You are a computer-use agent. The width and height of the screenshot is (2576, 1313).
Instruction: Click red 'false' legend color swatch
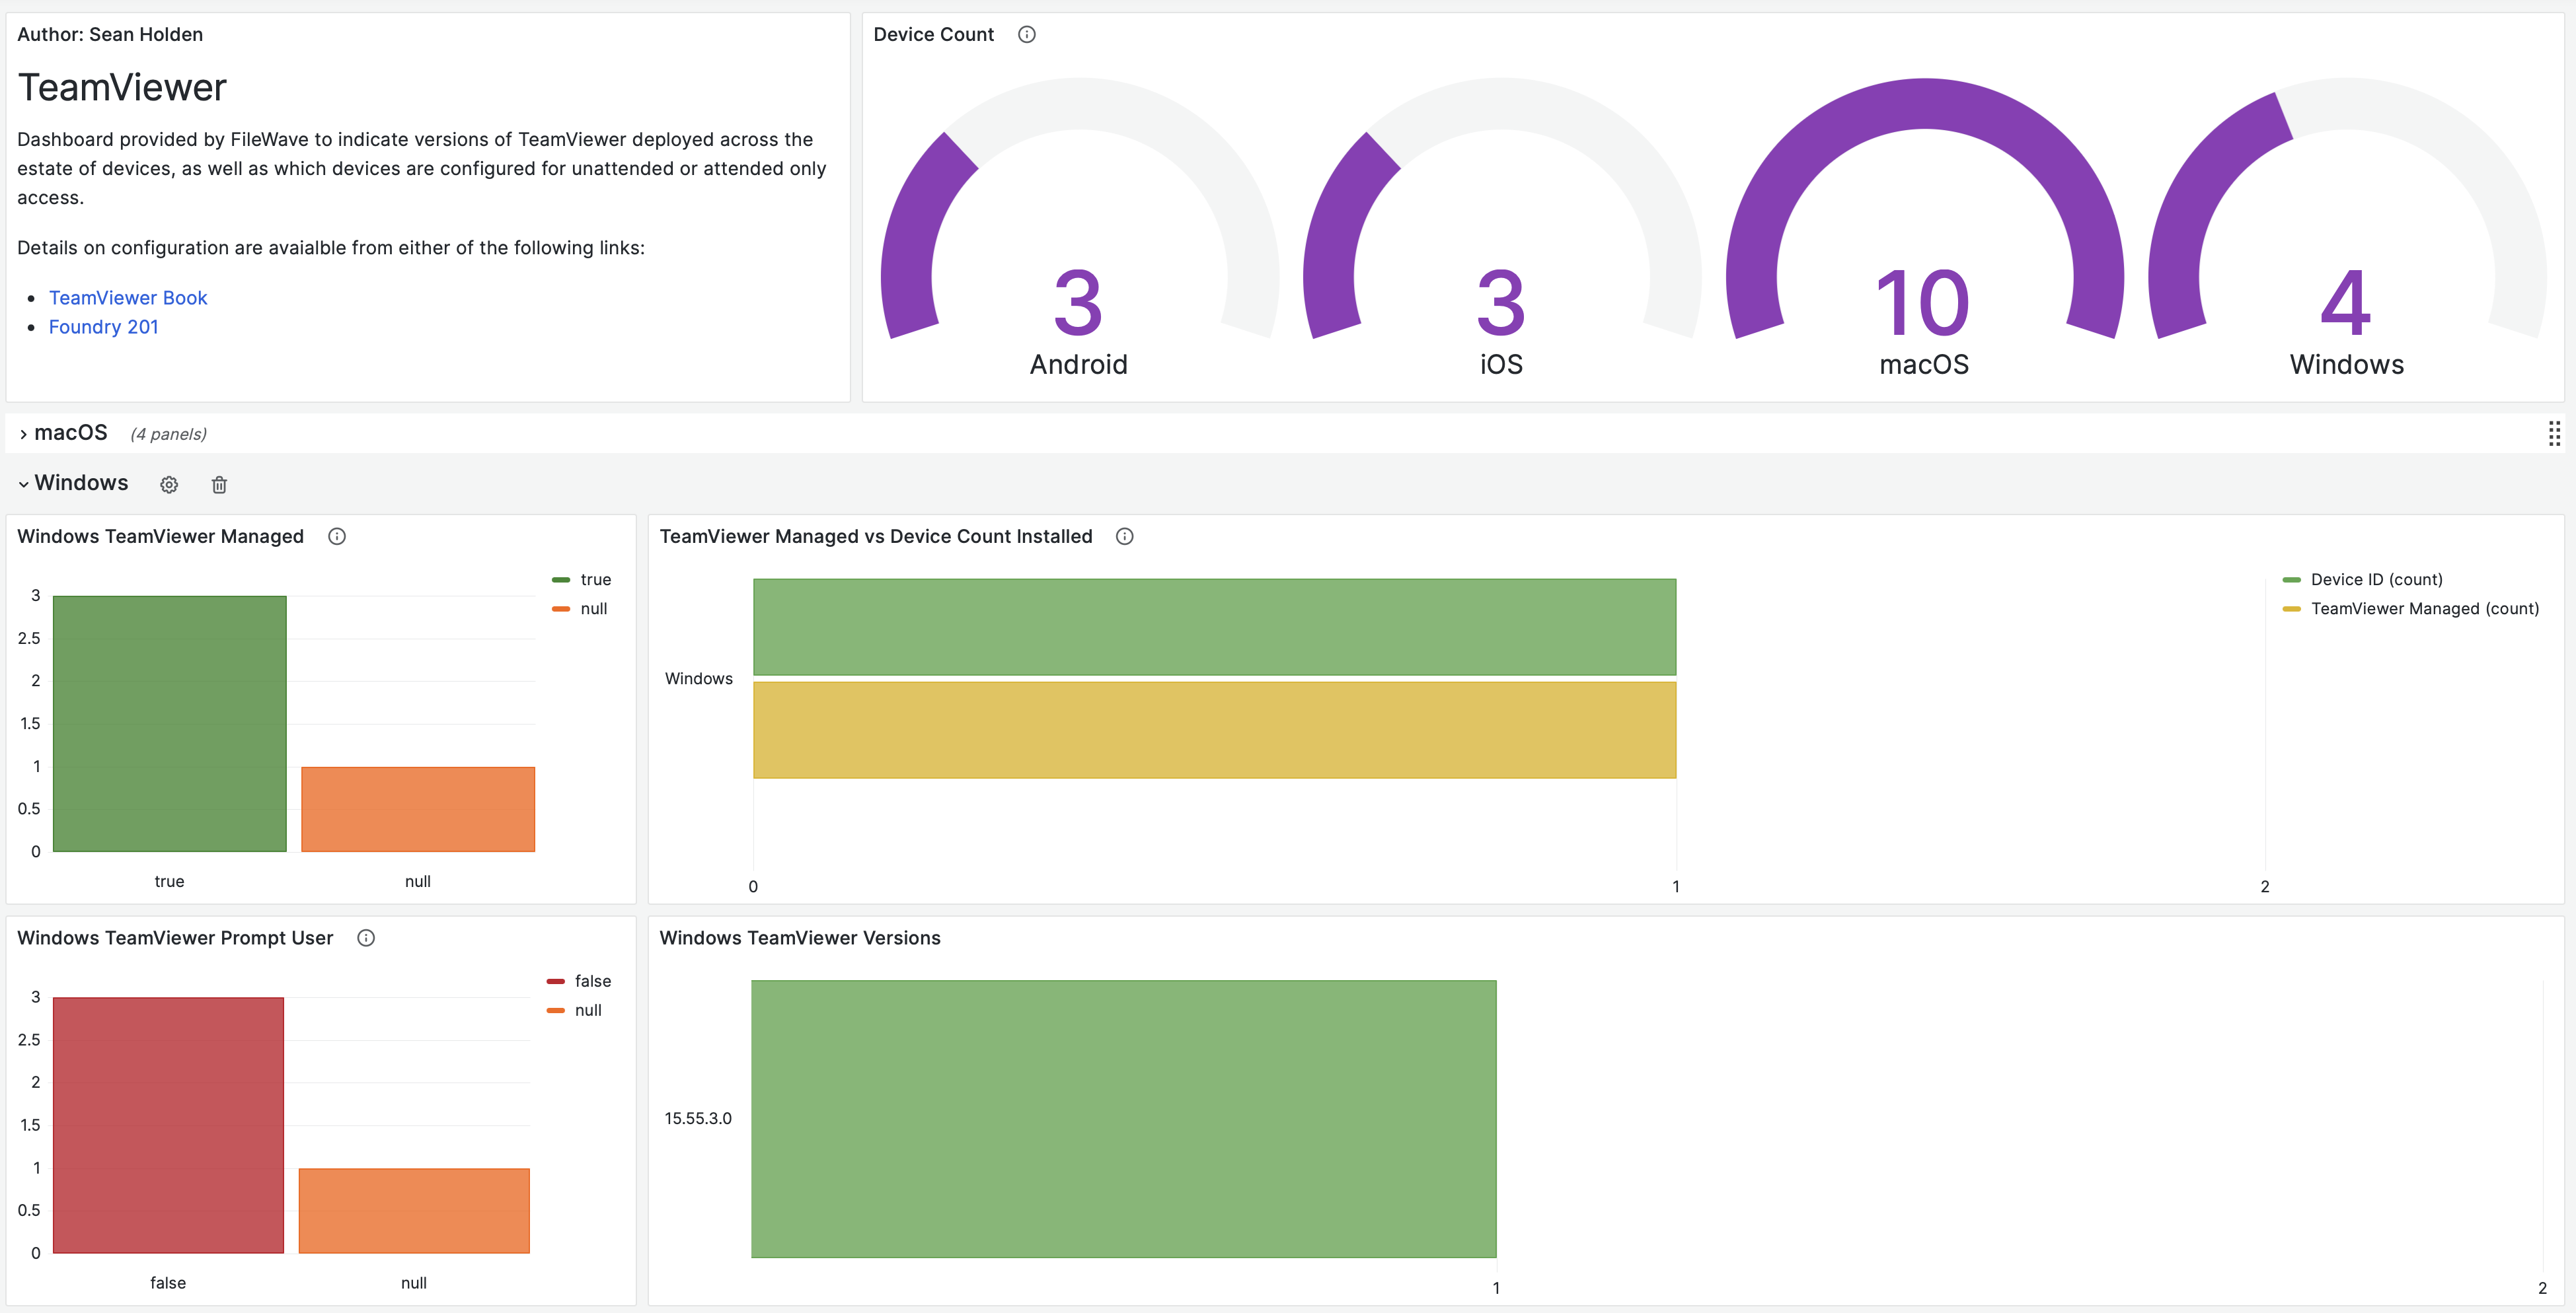pos(556,981)
